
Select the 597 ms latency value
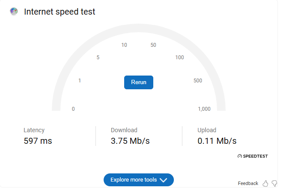[38, 141]
